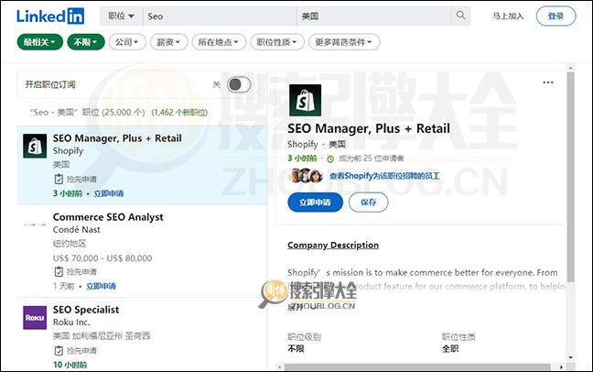The width and height of the screenshot is (593, 372).
Task: Open the Commerce SEO Analyst job listing
Action: [108, 217]
